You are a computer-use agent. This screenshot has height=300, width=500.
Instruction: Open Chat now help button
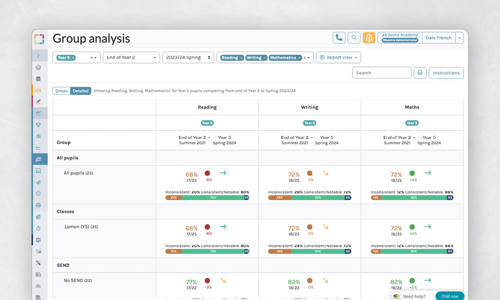[x=449, y=296]
